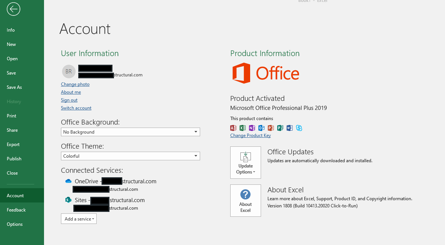Choose Close in the sidebar menu
The image size is (445, 245).
tap(12, 173)
